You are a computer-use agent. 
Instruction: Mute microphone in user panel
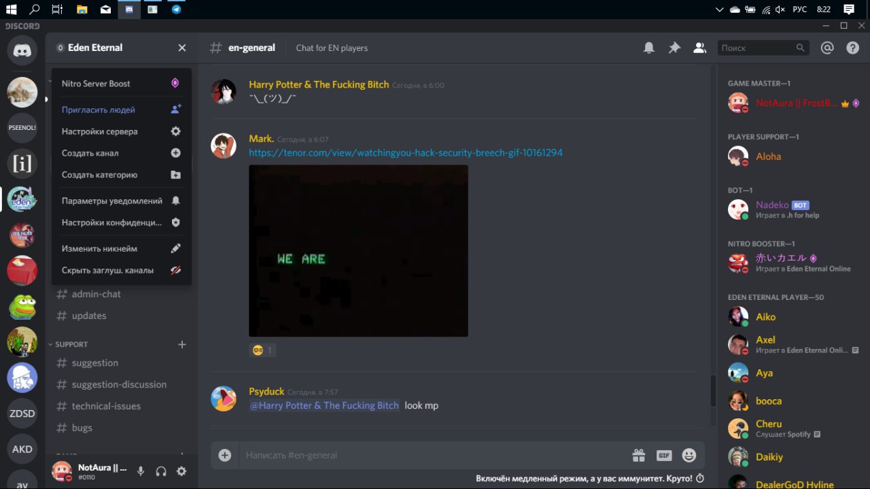[x=141, y=471]
